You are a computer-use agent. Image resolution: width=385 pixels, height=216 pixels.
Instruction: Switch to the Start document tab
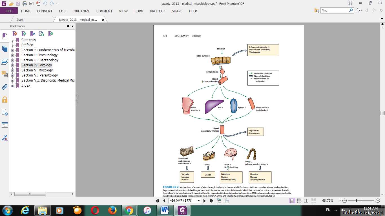pos(20,20)
